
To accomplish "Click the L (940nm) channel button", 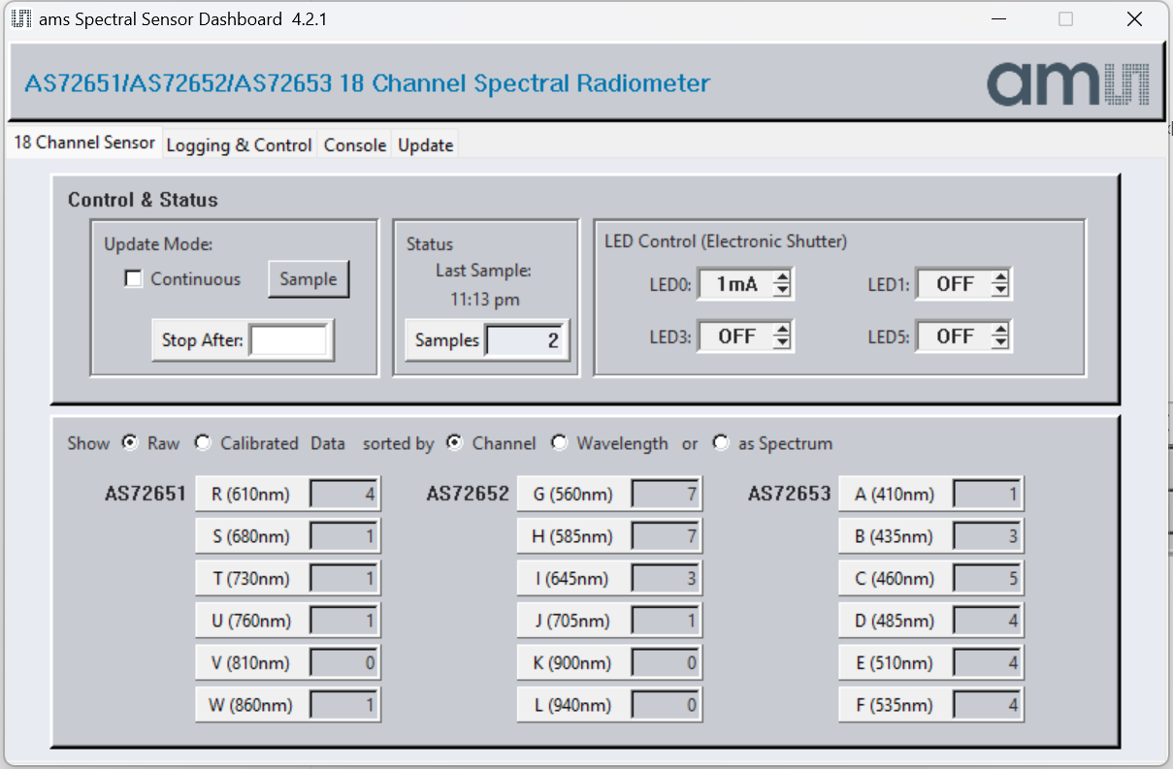I will tap(572, 705).
